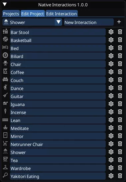Screen dimensions: 126x182
Task: Click the Mirror interaction entry
Action: click(x=58, y=136)
